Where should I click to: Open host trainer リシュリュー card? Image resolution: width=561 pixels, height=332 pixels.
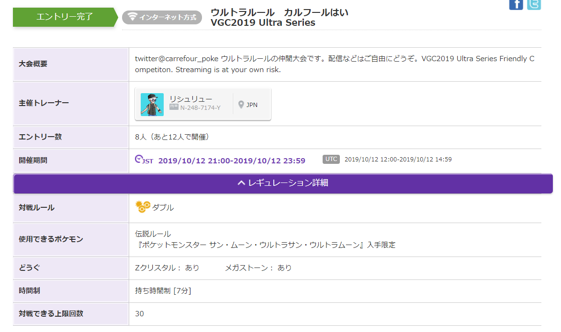click(203, 104)
